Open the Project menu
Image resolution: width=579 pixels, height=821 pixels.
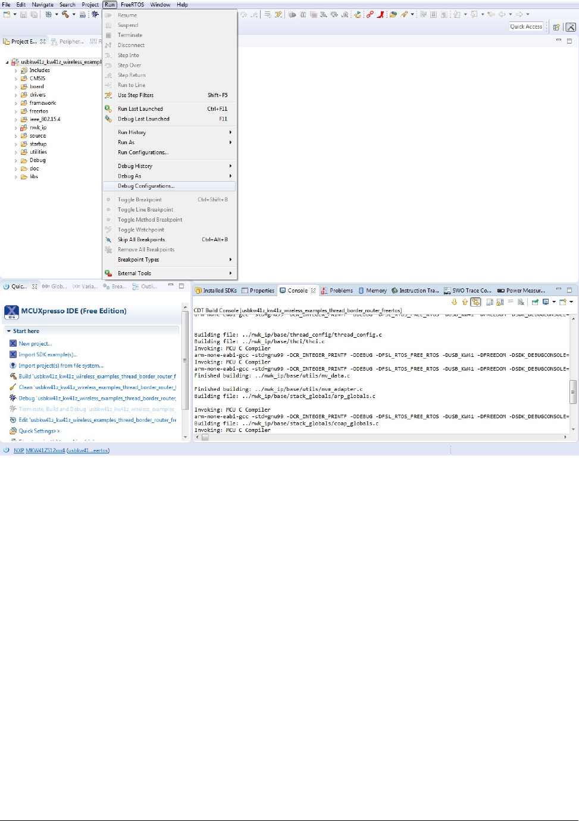[x=90, y=4]
